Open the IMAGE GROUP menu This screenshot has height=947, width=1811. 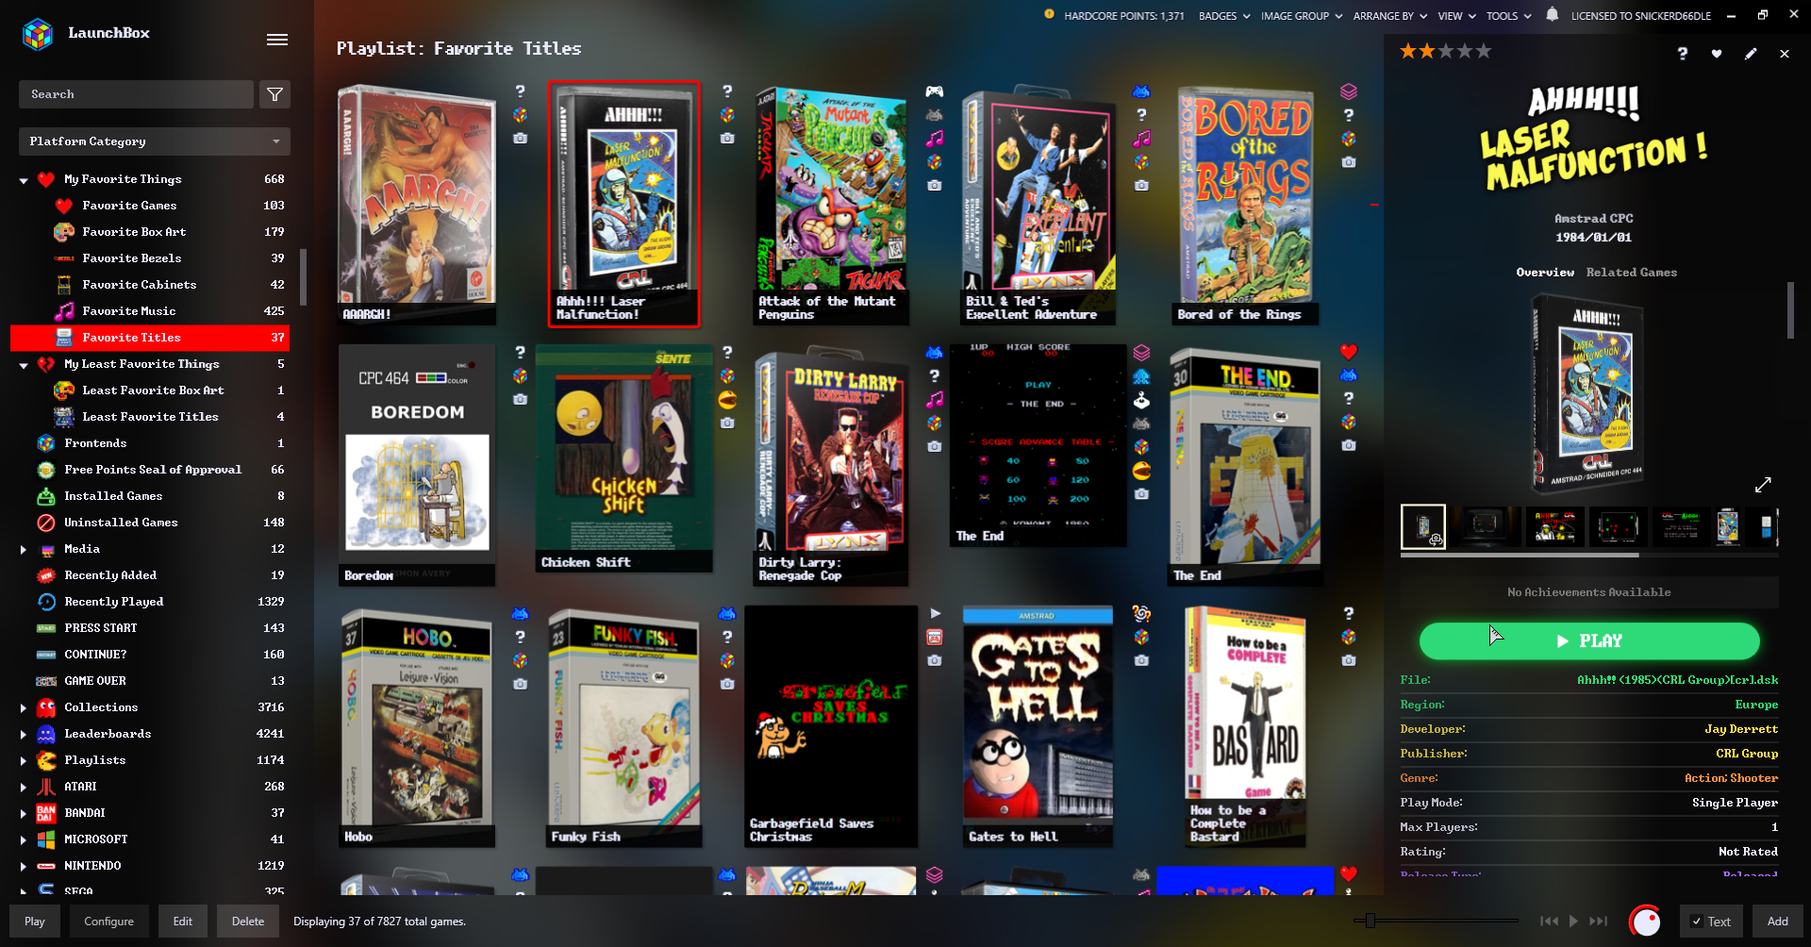click(x=1302, y=16)
